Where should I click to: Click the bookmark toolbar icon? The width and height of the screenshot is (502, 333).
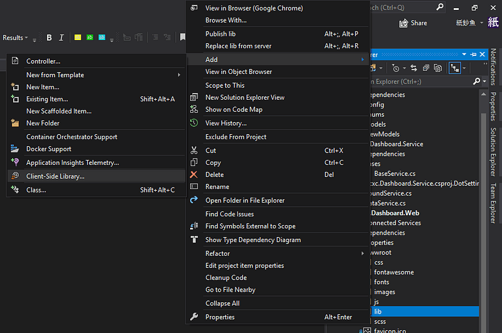[183, 37]
